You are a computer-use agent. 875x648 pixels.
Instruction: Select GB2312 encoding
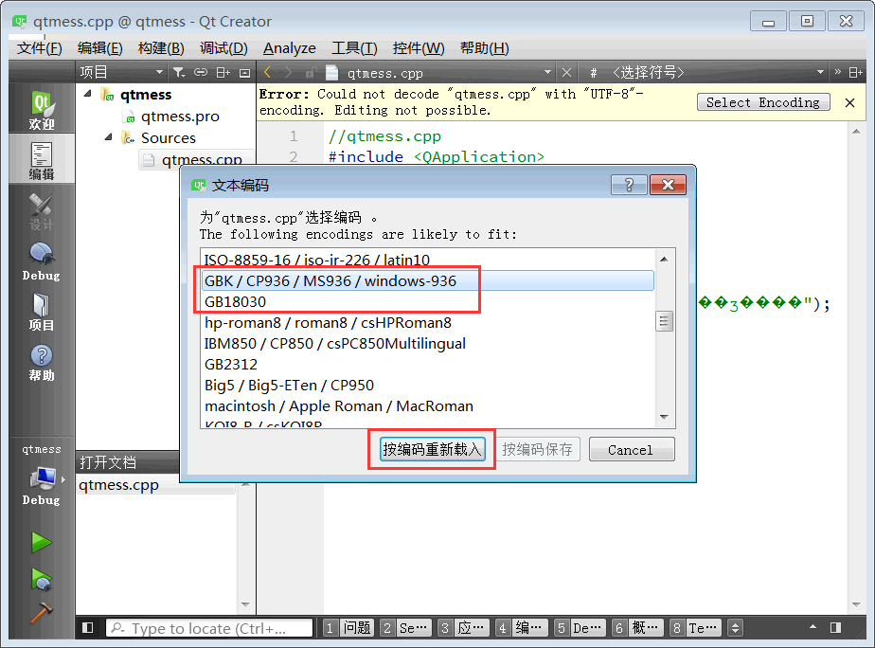[427, 365]
